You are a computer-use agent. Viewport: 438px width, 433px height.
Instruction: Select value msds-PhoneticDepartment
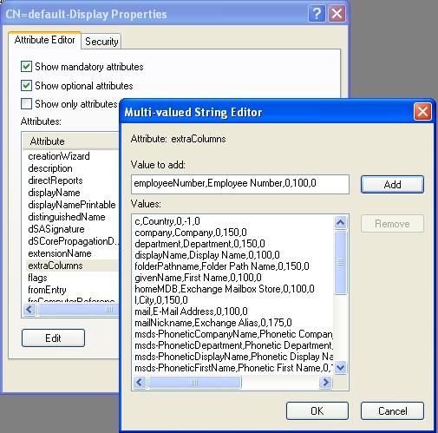233,345
